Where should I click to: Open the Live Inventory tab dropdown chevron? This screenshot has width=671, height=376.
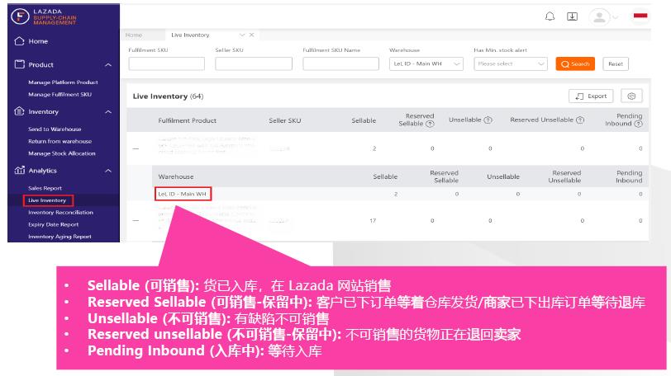tap(242, 35)
